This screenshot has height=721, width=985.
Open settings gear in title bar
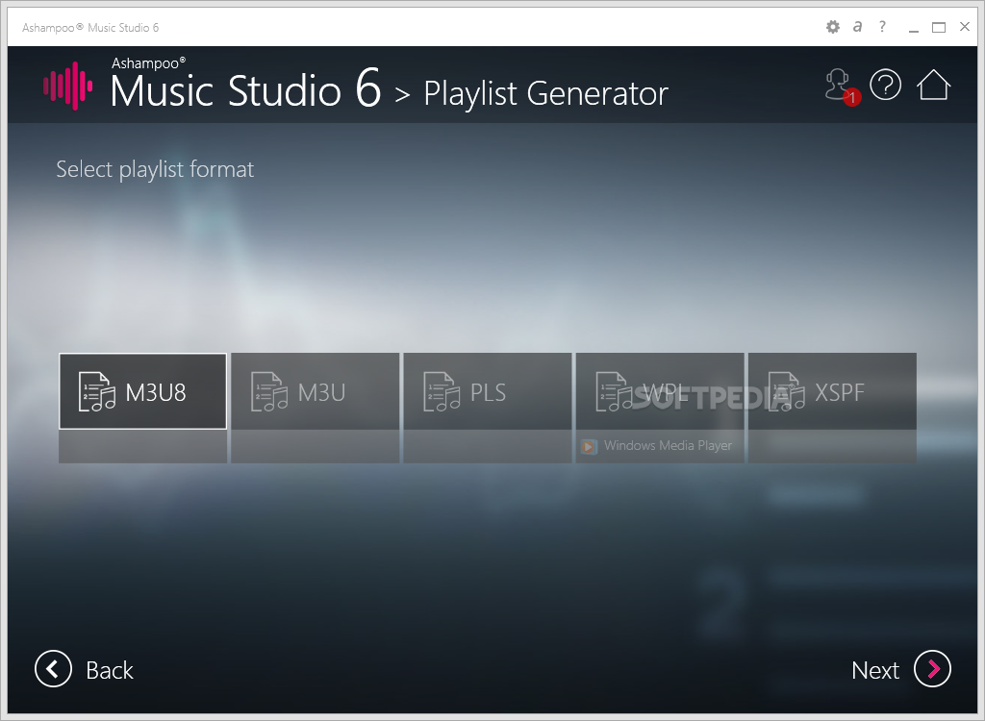tap(832, 27)
